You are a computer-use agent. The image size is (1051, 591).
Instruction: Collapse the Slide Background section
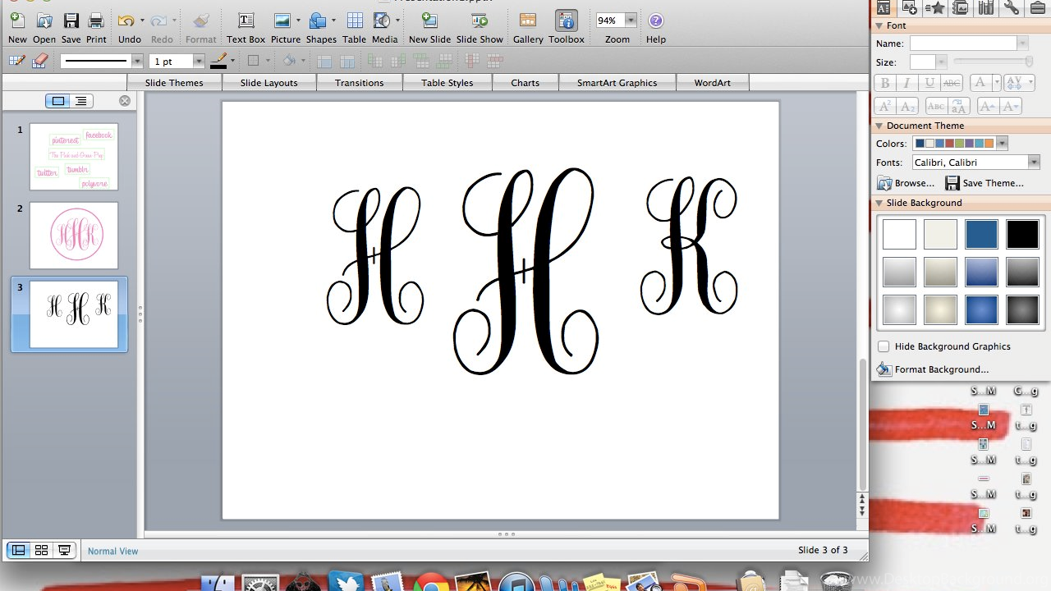tap(879, 203)
